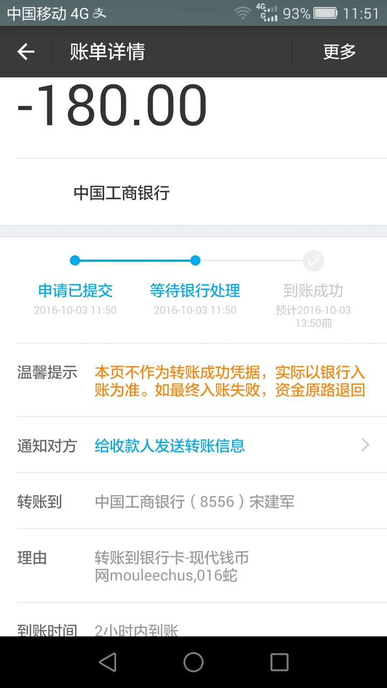Tap the orange 温馨提示 notice text
Viewport: 387px width, 688px height.
pos(230,381)
